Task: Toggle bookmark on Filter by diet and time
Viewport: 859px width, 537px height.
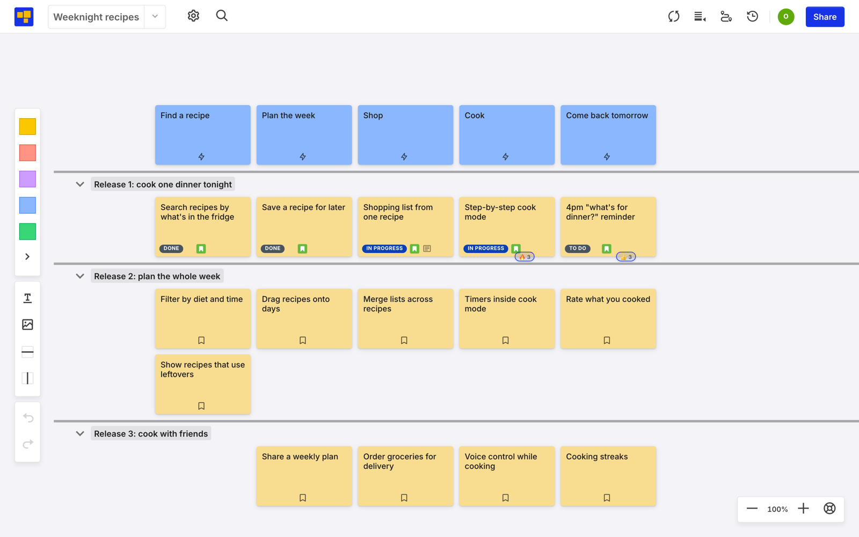Action: (x=201, y=340)
